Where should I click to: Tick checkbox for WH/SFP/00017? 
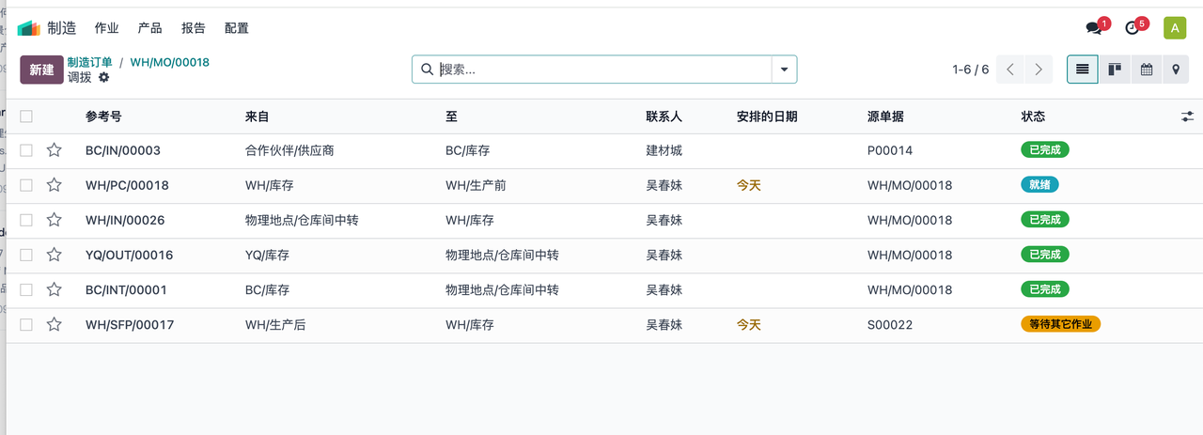pos(26,324)
